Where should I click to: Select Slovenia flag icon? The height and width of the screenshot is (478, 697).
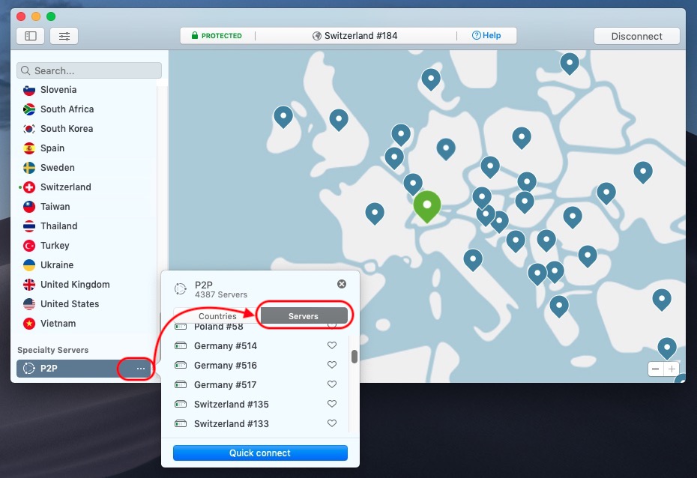[29, 90]
